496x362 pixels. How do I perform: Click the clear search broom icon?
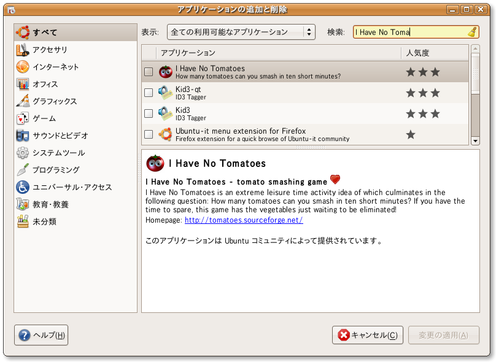click(472, 32)
